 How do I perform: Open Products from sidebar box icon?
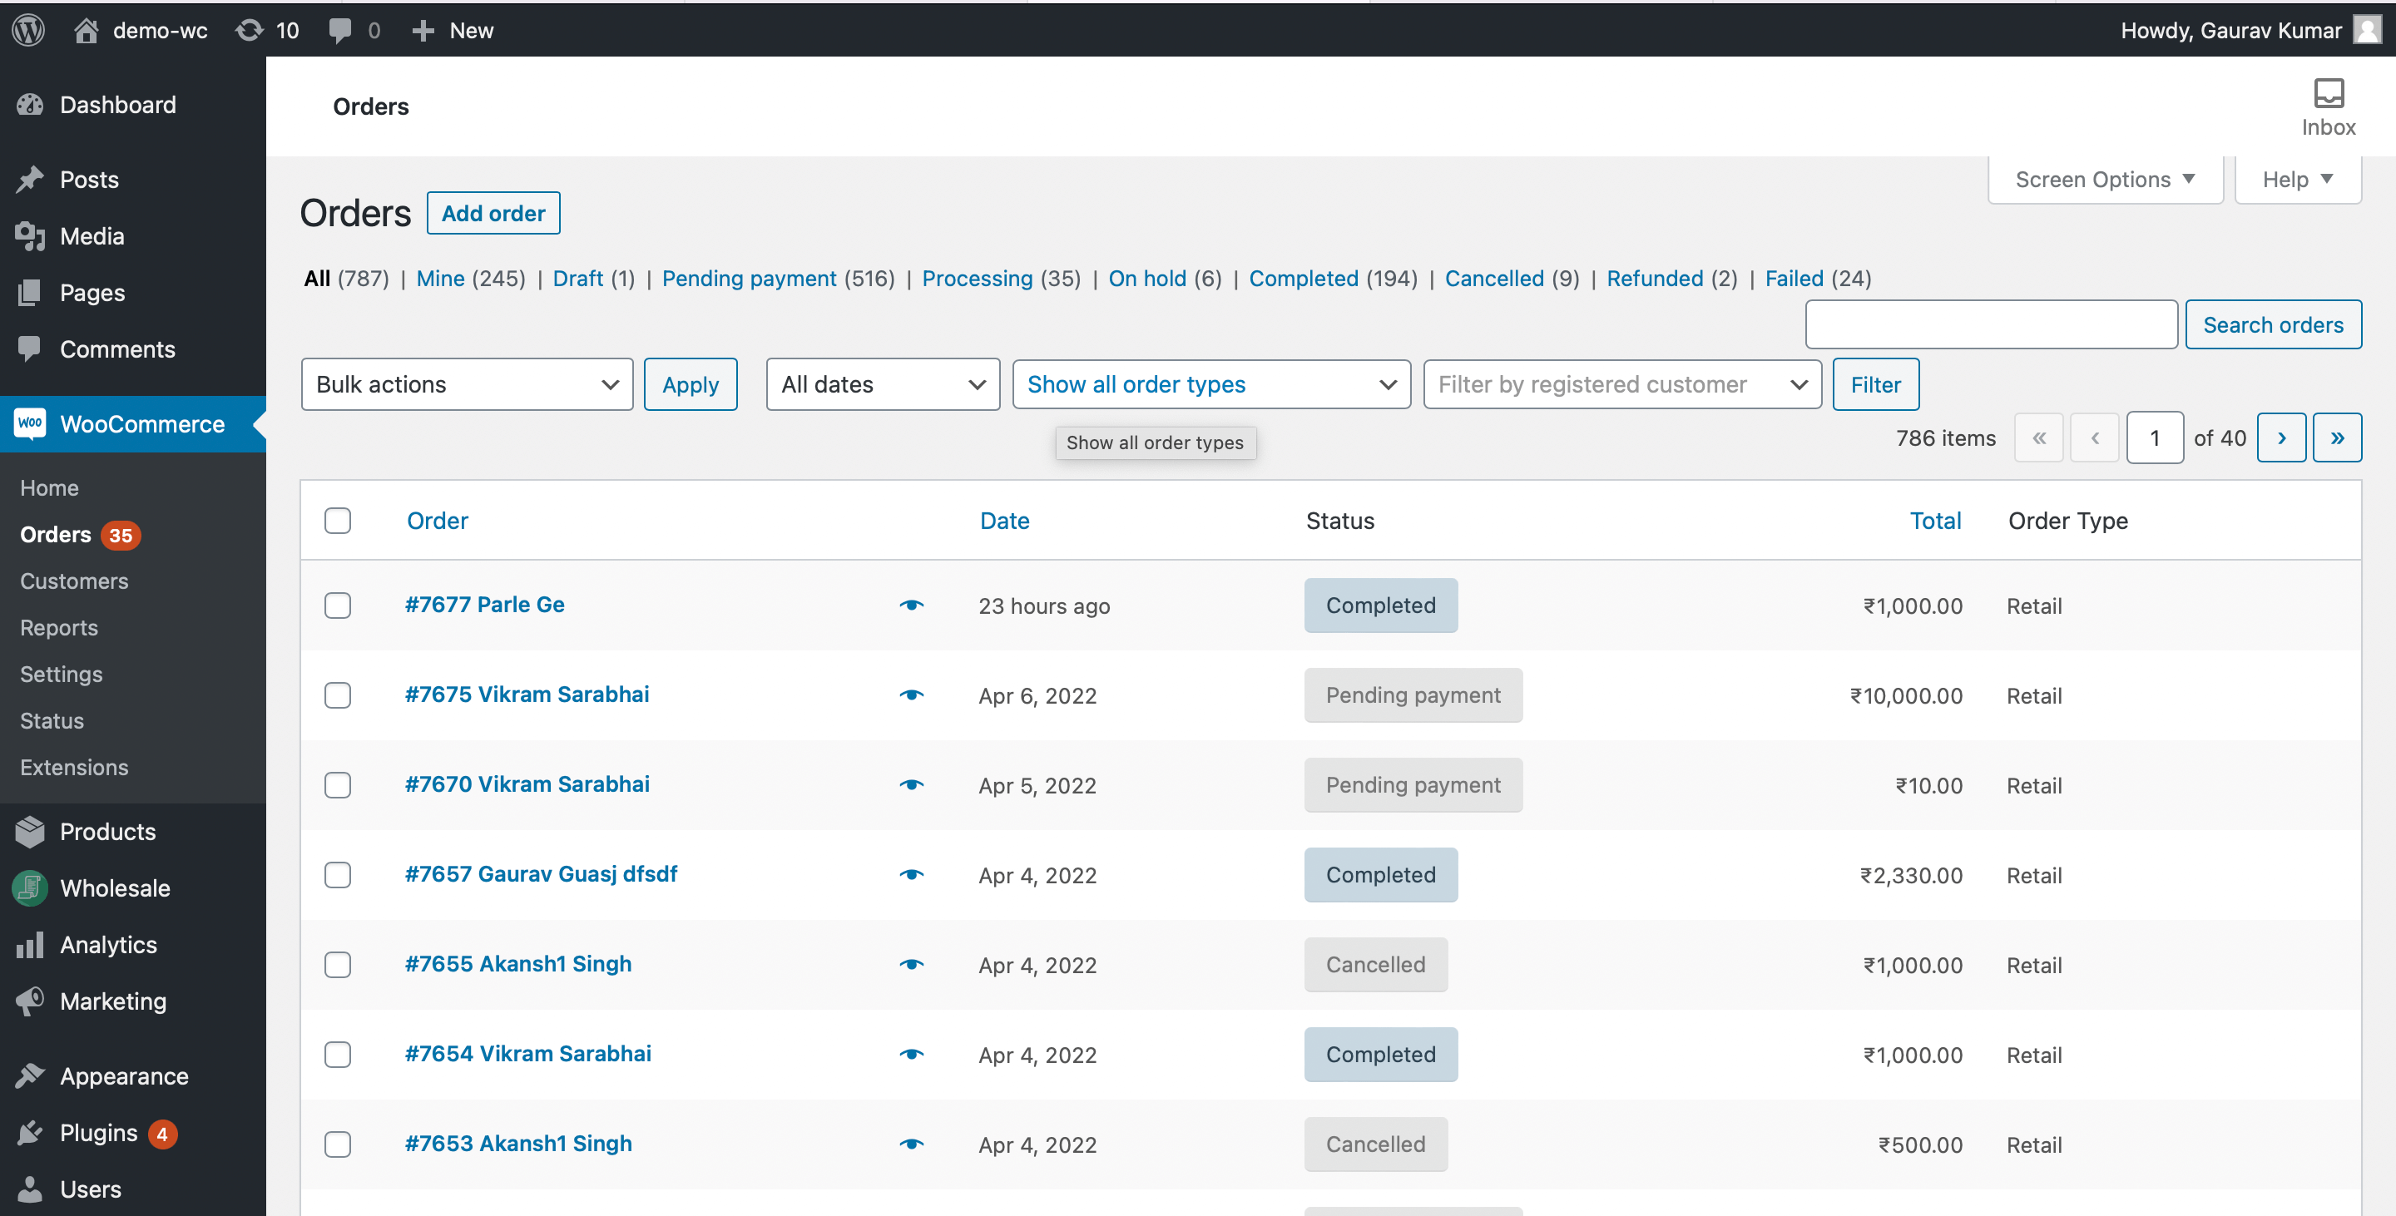tap(31, 831)
